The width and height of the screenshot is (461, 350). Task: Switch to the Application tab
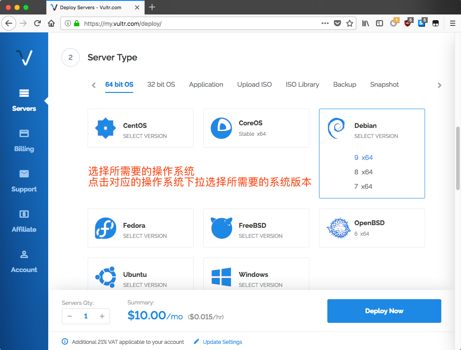pos(206,85)
